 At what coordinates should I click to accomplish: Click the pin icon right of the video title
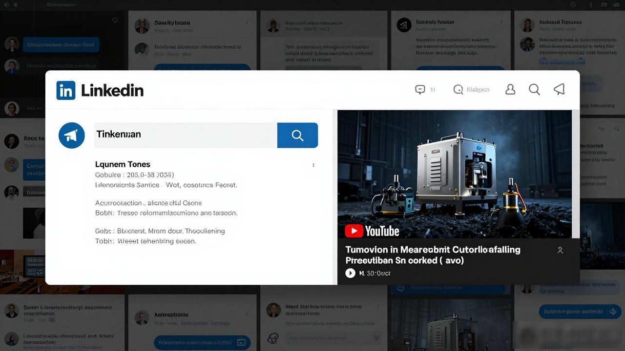click(560, 250)
